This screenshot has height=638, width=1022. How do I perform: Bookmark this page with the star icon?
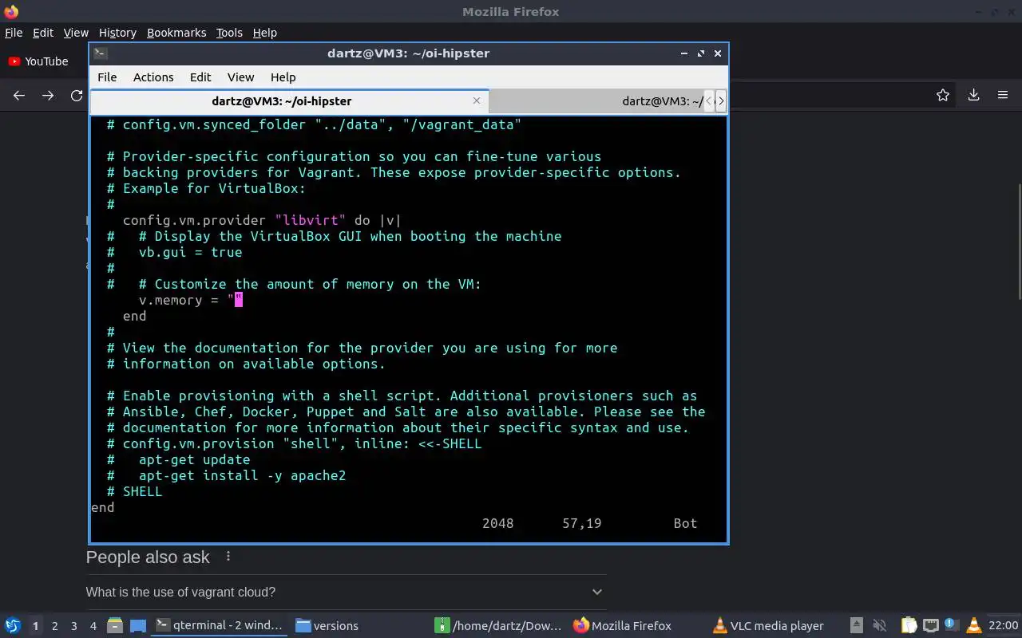pos(943,95)
